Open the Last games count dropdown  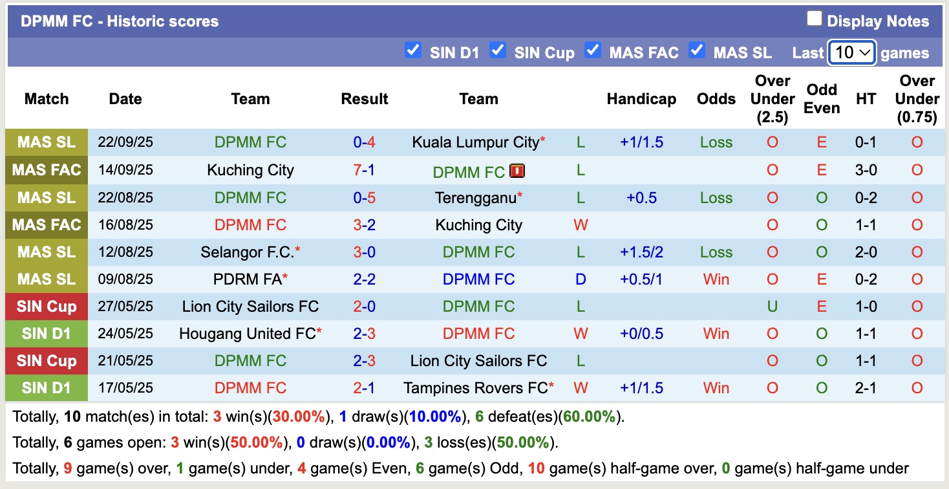tap(851, 52)
